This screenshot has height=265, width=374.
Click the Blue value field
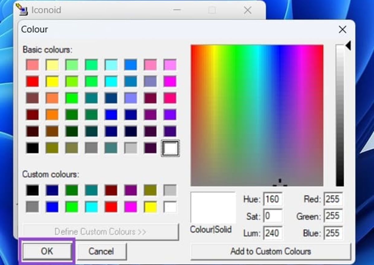(333, 233)
